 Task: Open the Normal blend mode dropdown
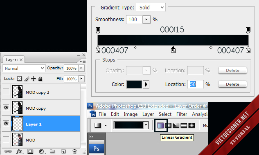[24, 68]
